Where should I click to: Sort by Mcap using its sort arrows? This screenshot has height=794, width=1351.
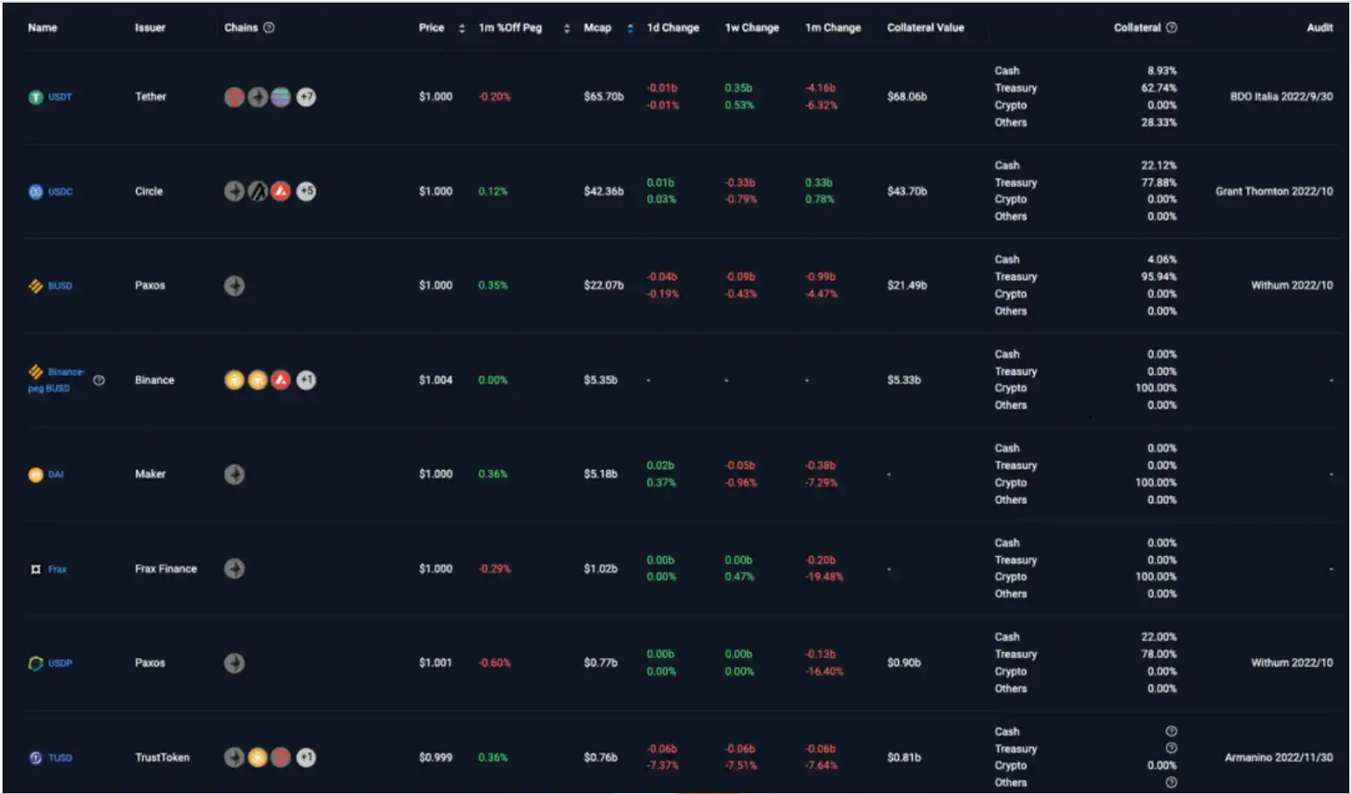click(x=630, y=29)
